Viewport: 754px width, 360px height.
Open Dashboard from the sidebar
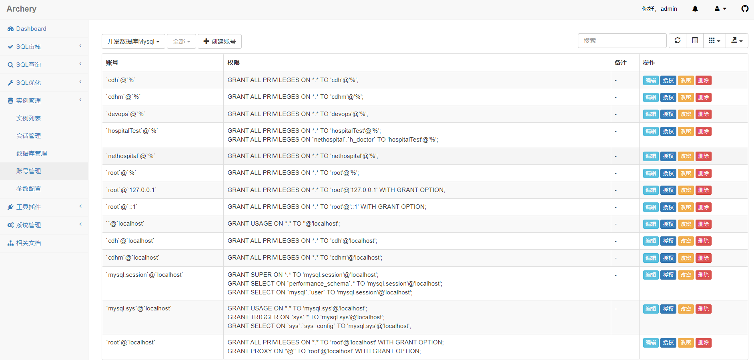coord(31,29)
